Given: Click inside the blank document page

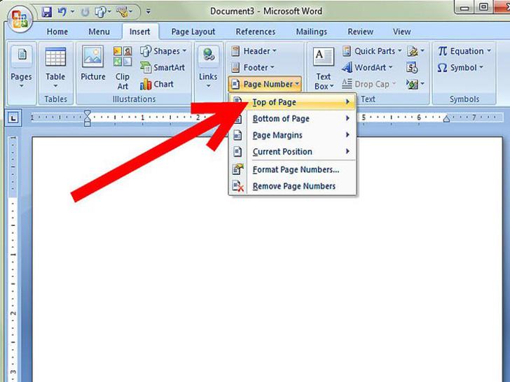Looking at the screenshot, I should click(x=267, y=259).
